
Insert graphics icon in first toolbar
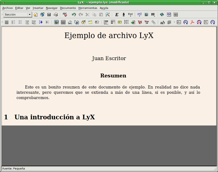(146, 14)
